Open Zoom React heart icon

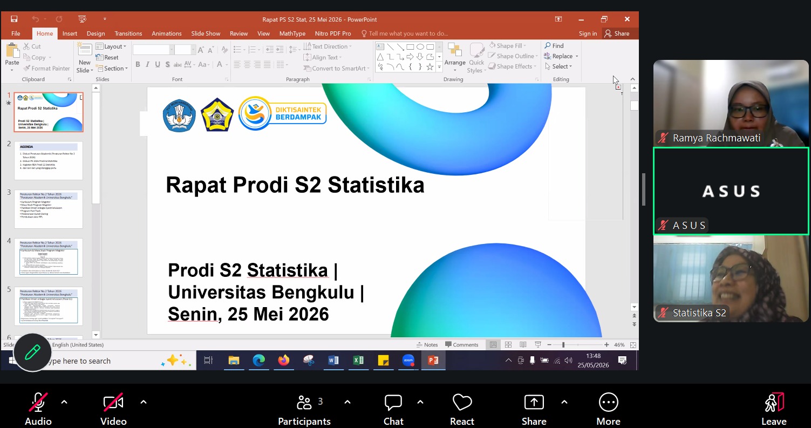tap(462, 409)
